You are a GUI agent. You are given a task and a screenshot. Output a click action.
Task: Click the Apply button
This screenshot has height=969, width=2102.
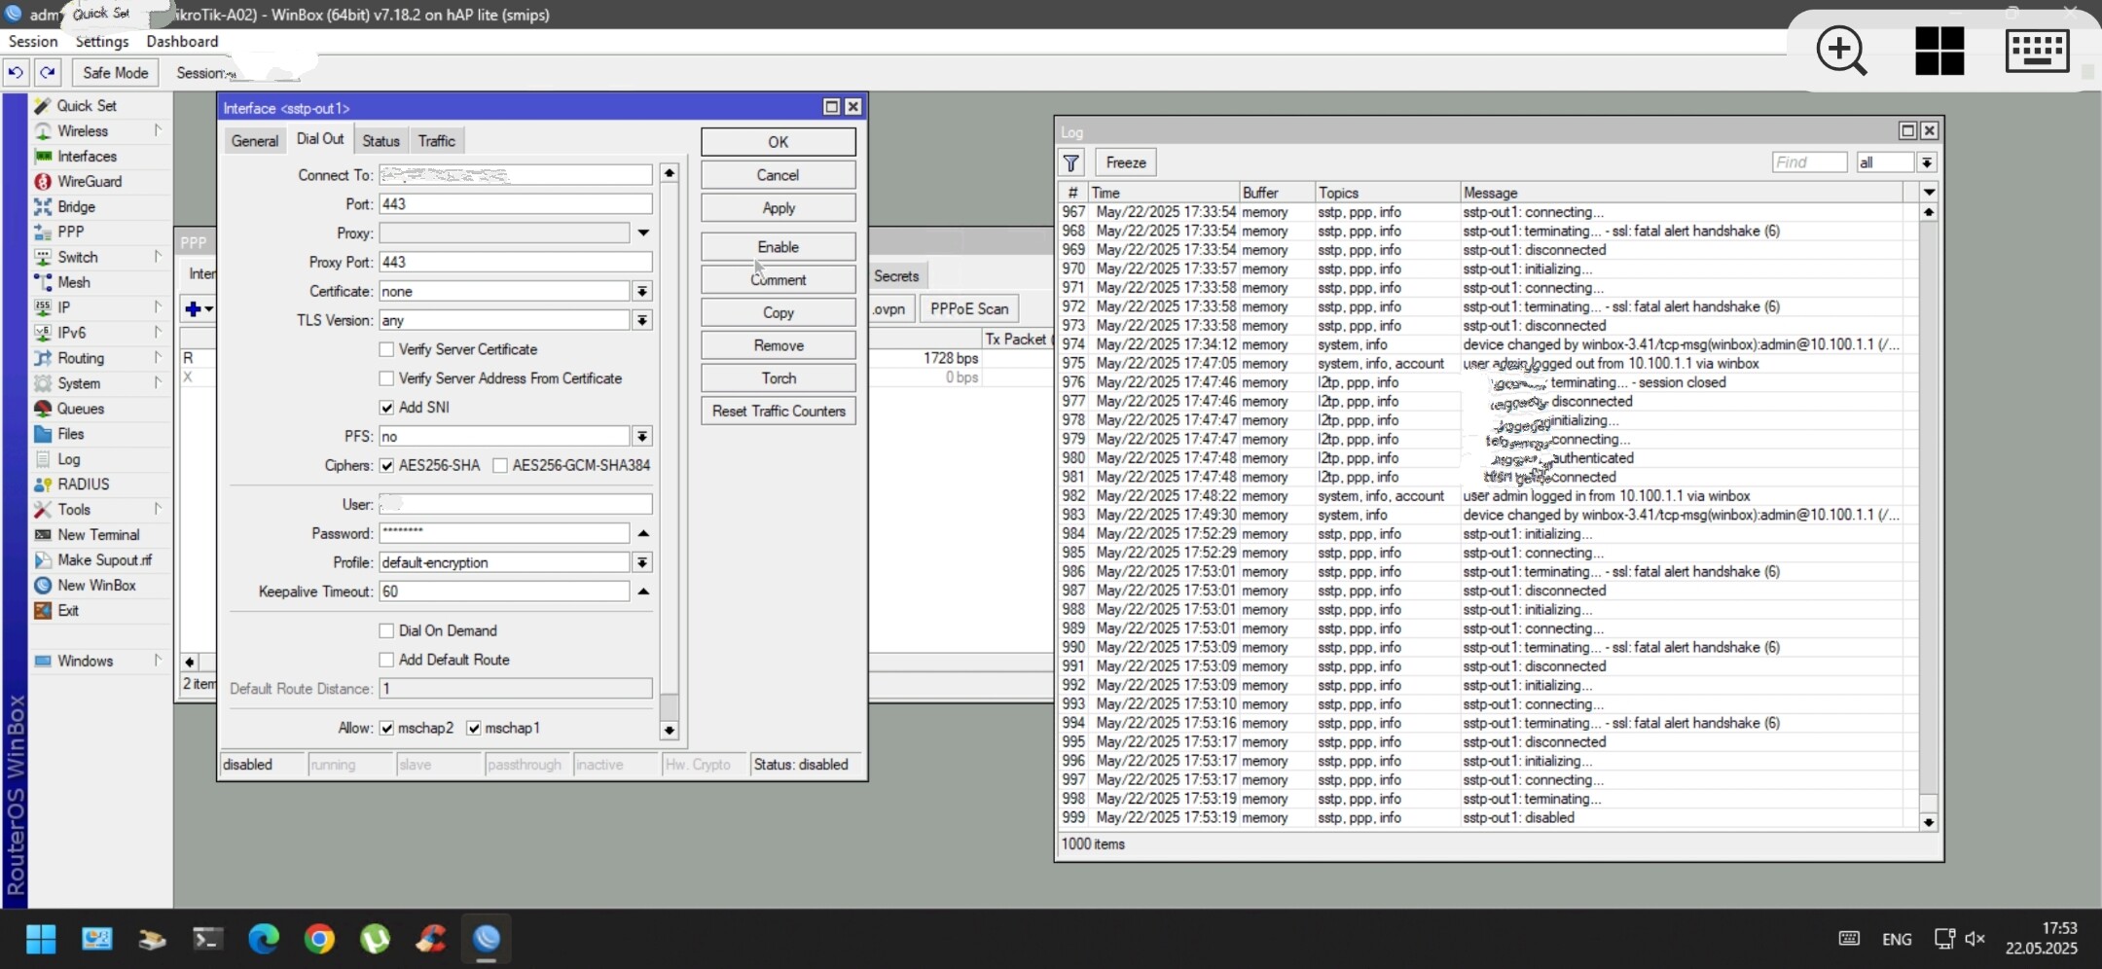(x=779, y=208)
